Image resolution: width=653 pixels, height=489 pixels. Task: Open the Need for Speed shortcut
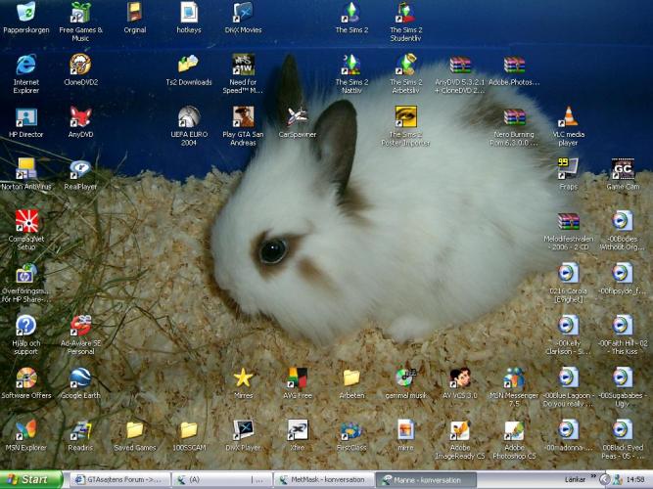pyautogui.click(x=243, y=66)
